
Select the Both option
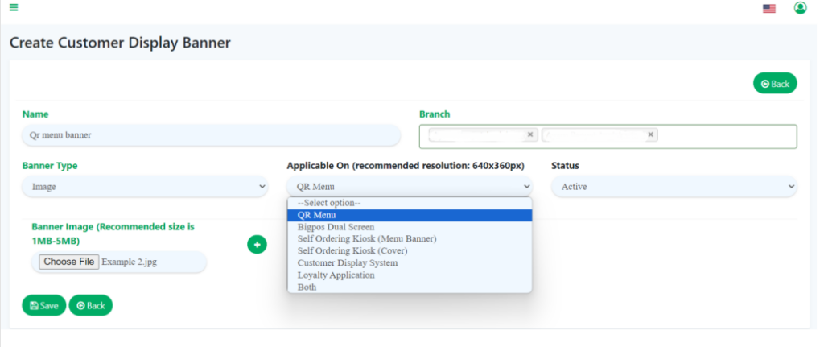pyautogui.click(x=307, y=287)
